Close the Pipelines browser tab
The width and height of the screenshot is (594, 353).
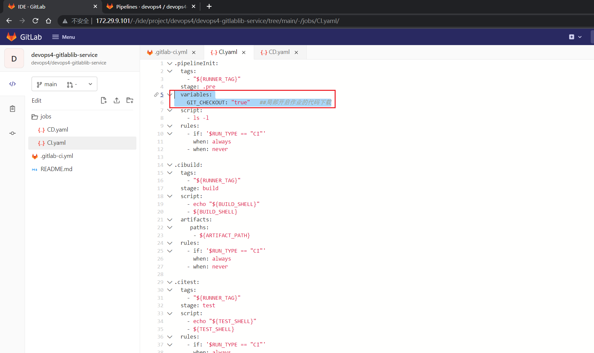point(194,7)
